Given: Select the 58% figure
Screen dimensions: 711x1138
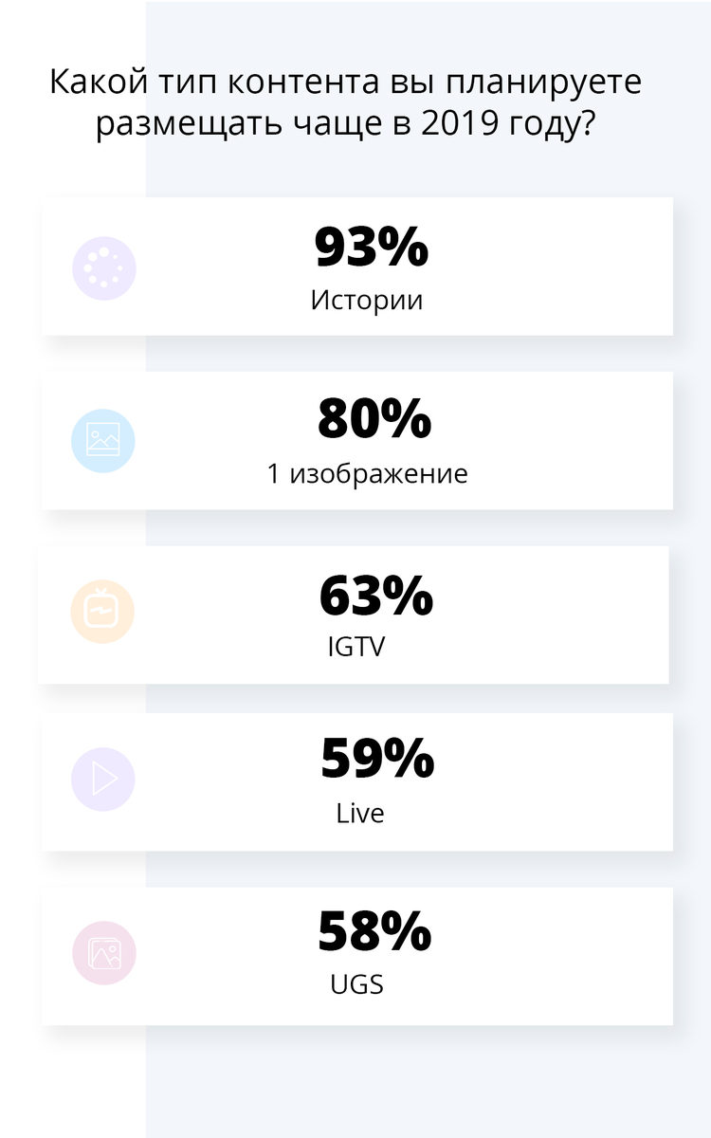Looking at the screenshot, I should [374, 932].
